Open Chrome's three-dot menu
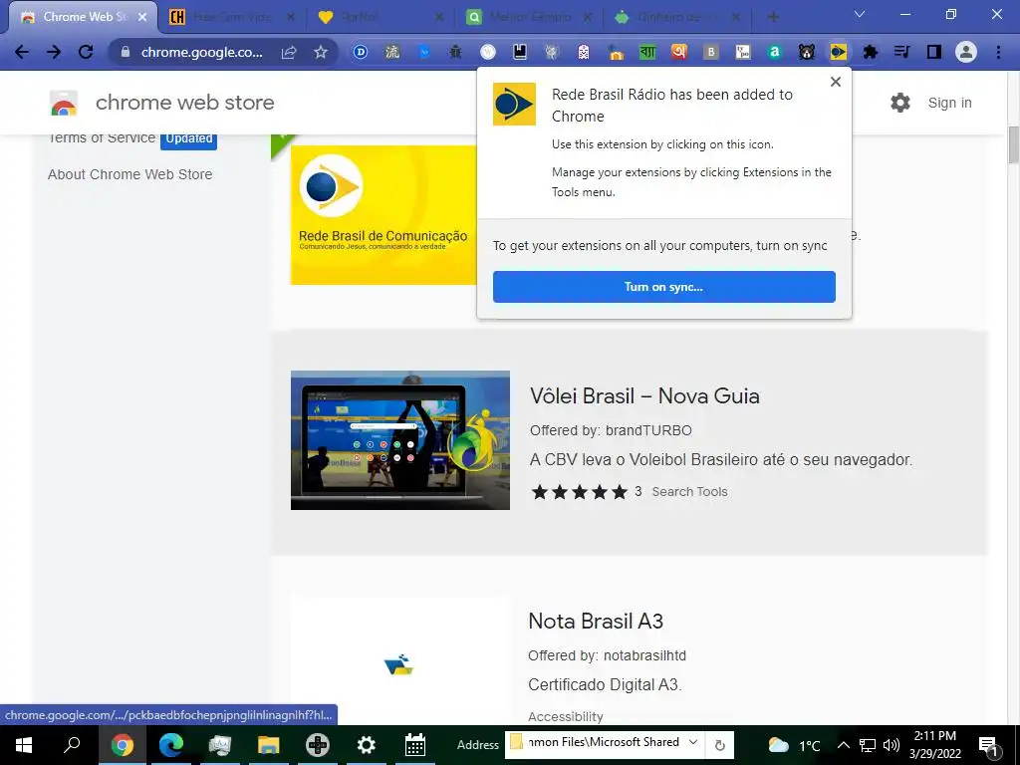This screenshot has width=1020, height=765. point(998,52)
